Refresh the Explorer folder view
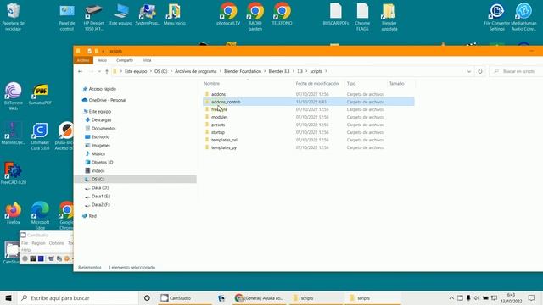 click(x=480, y=71)
